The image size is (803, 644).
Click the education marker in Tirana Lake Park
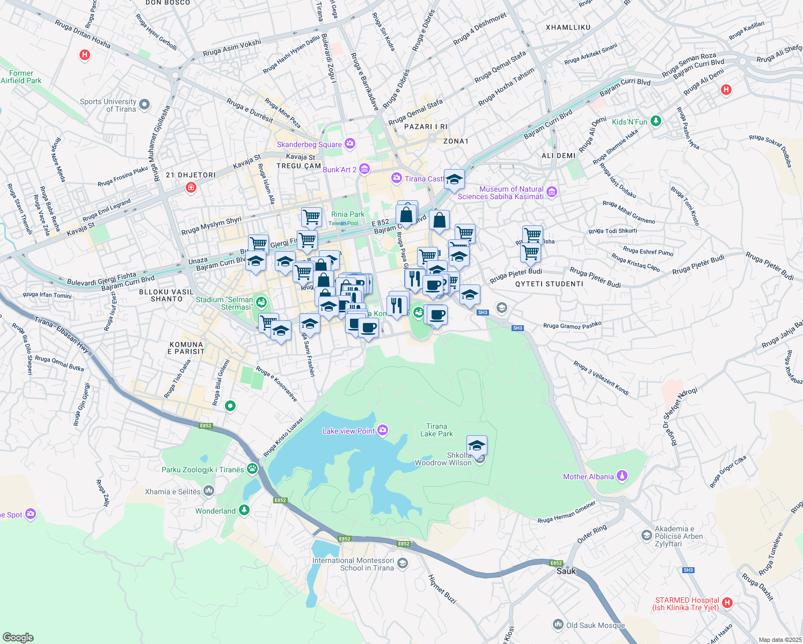(x=477, y=445)
